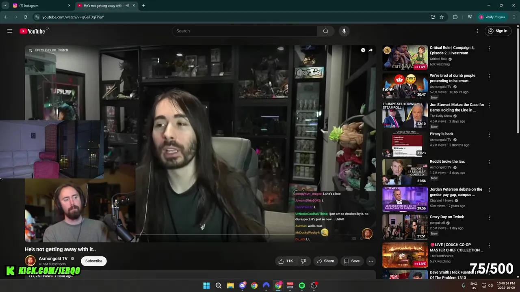Image resolution: width=520 pixels, height=292 pixels.
Task: Open options menu for Critical Role video
Action: 489,49
